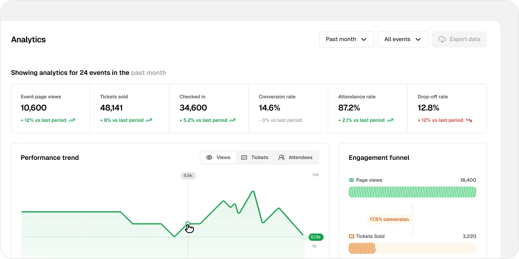Click the '+ 12% vs last period' under Drop-off rate

click(440, 120)
